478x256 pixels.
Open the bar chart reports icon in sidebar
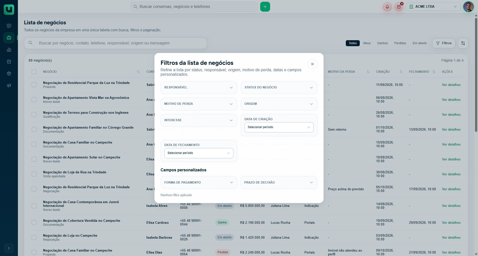click(x=9, y=50)
